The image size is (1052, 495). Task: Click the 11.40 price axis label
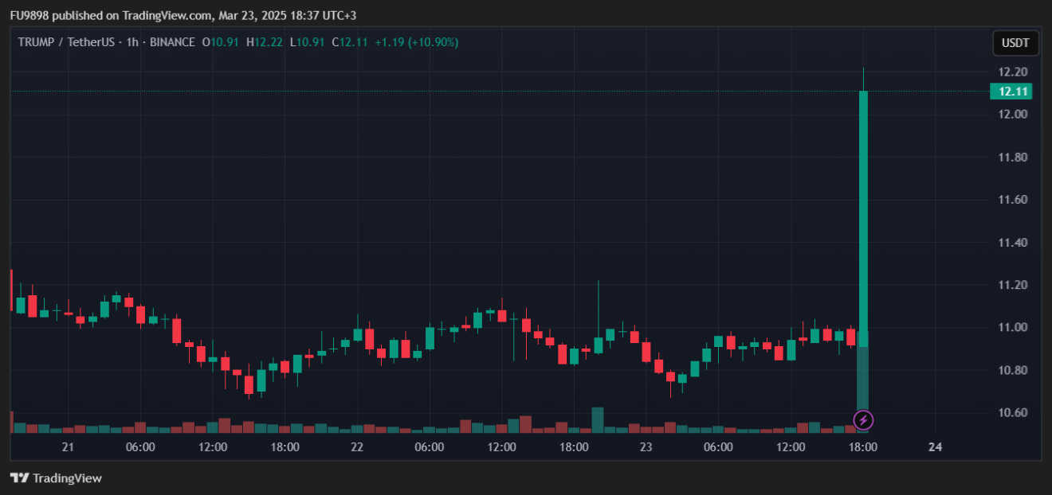click(x=1011, y=243)
